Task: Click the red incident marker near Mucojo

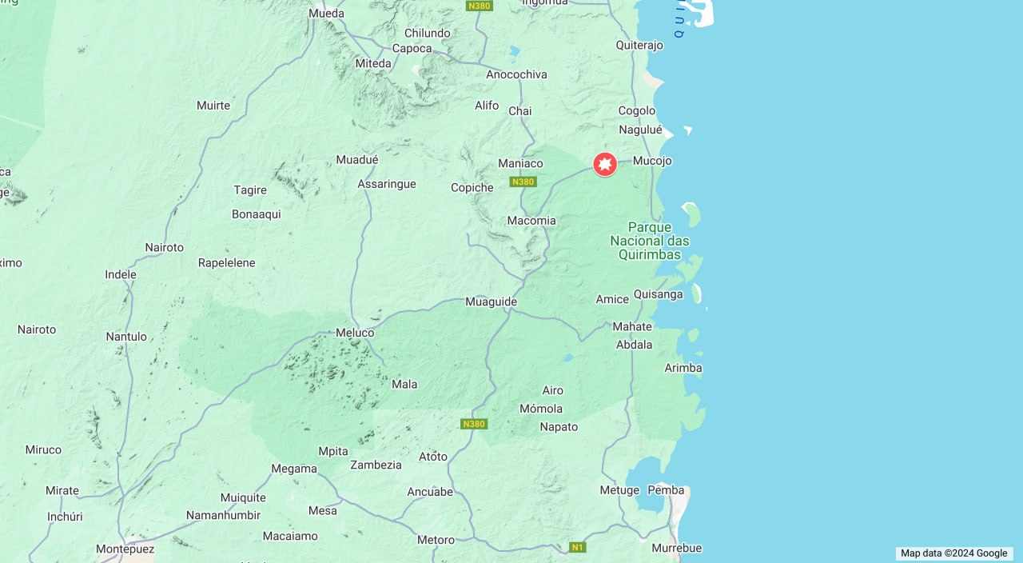Action: (605, 164)
